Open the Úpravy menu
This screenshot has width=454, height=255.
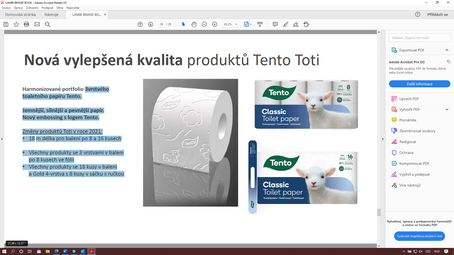pyautogui.click(x=18, y=8)
